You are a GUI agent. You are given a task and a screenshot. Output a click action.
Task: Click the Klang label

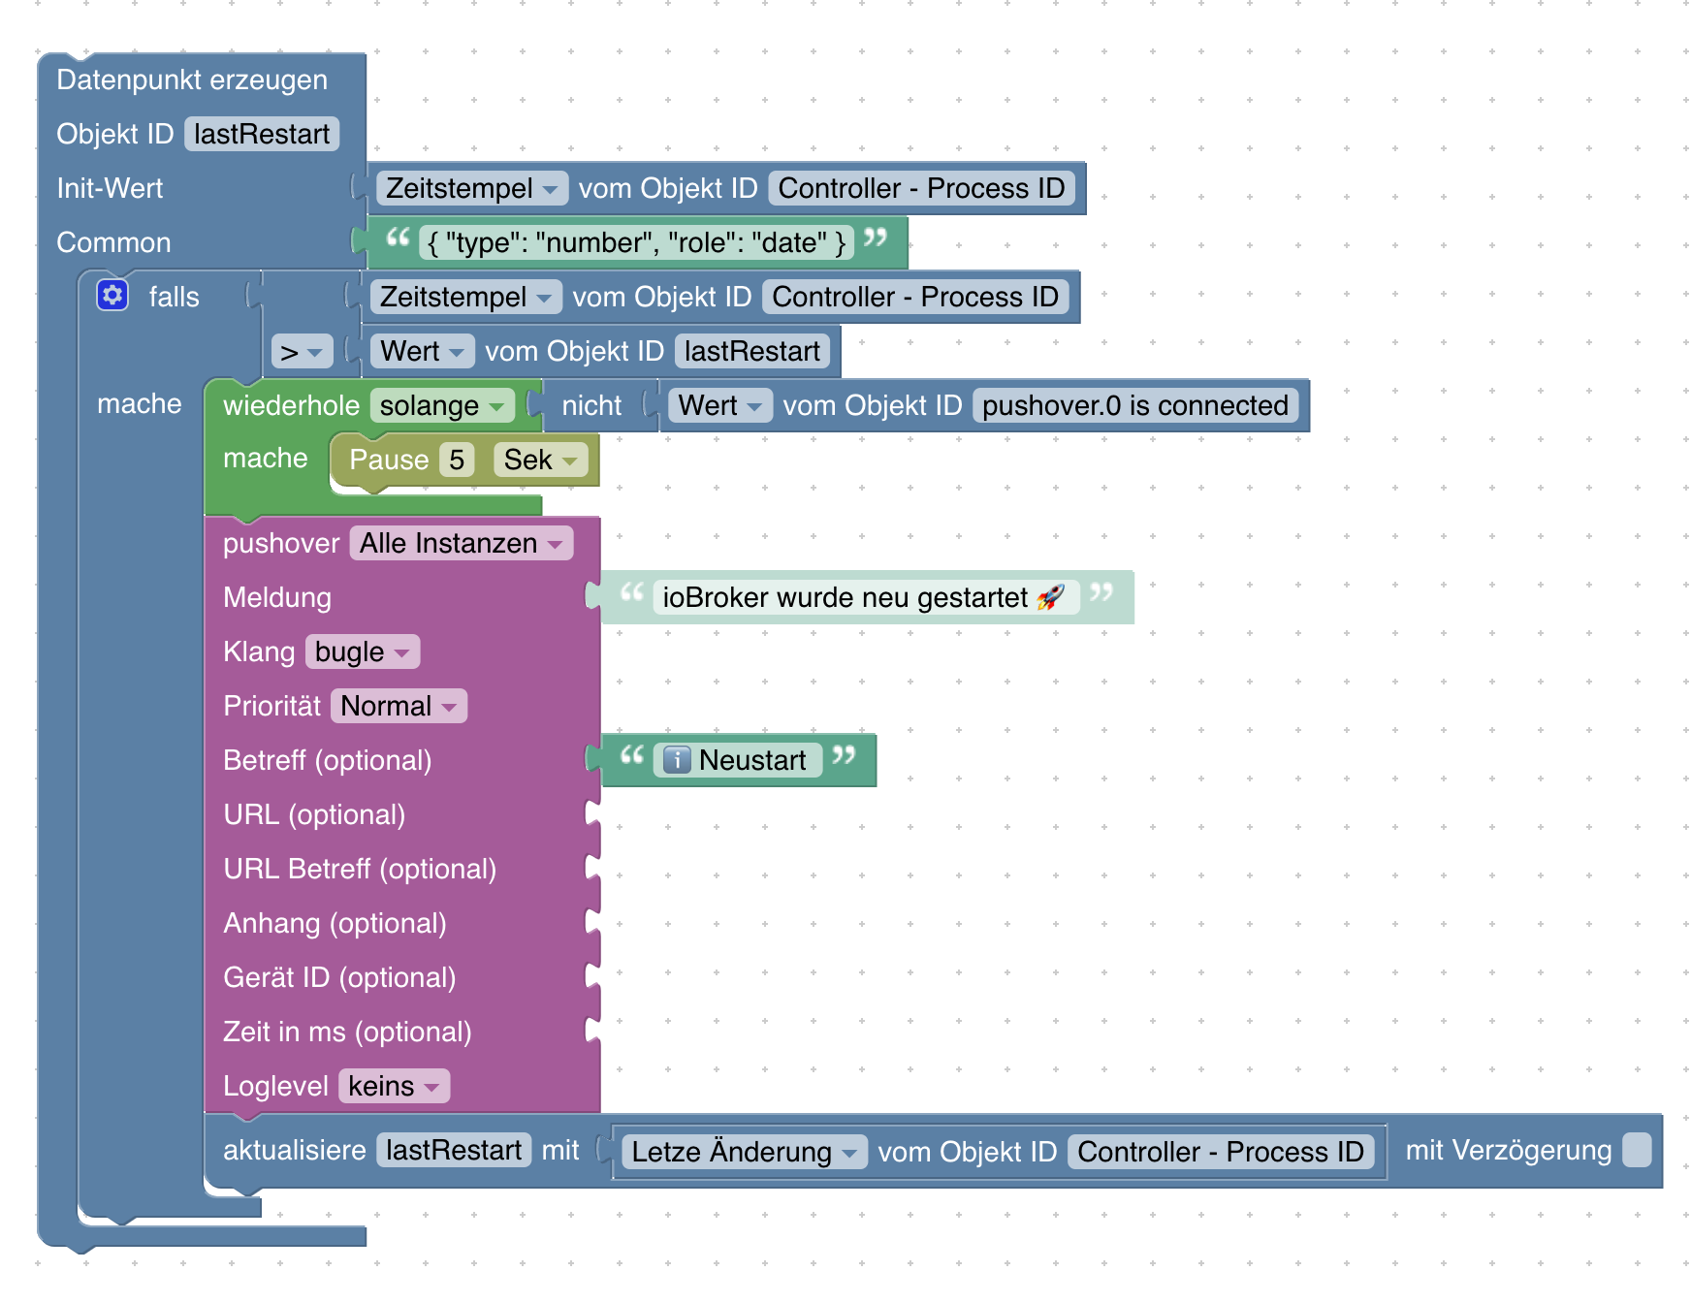click(x=259, y=651)
